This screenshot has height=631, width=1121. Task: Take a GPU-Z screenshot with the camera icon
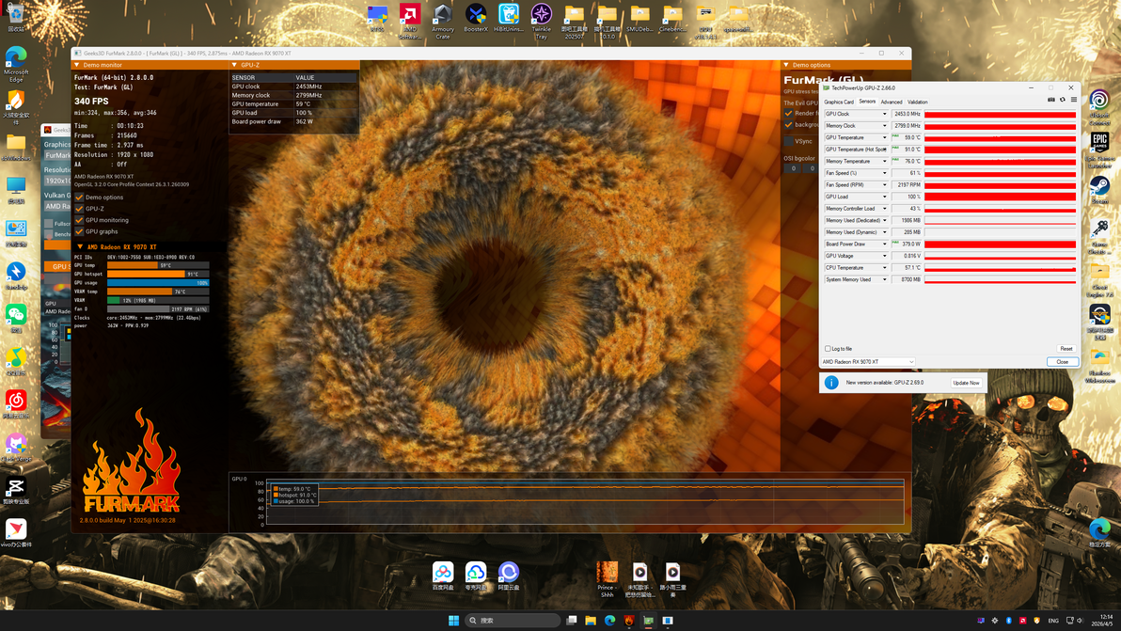[x=1051, y=100]
